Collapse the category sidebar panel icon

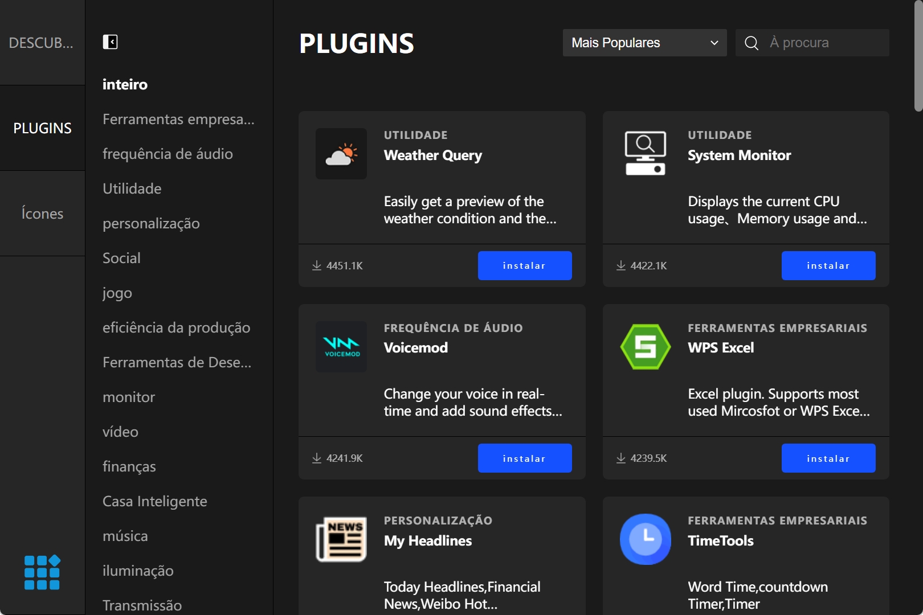click(x=110, y=42)
